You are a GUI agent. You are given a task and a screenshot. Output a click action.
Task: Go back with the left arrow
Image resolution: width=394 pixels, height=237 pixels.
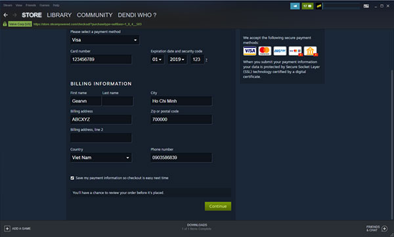pos(5,15)
